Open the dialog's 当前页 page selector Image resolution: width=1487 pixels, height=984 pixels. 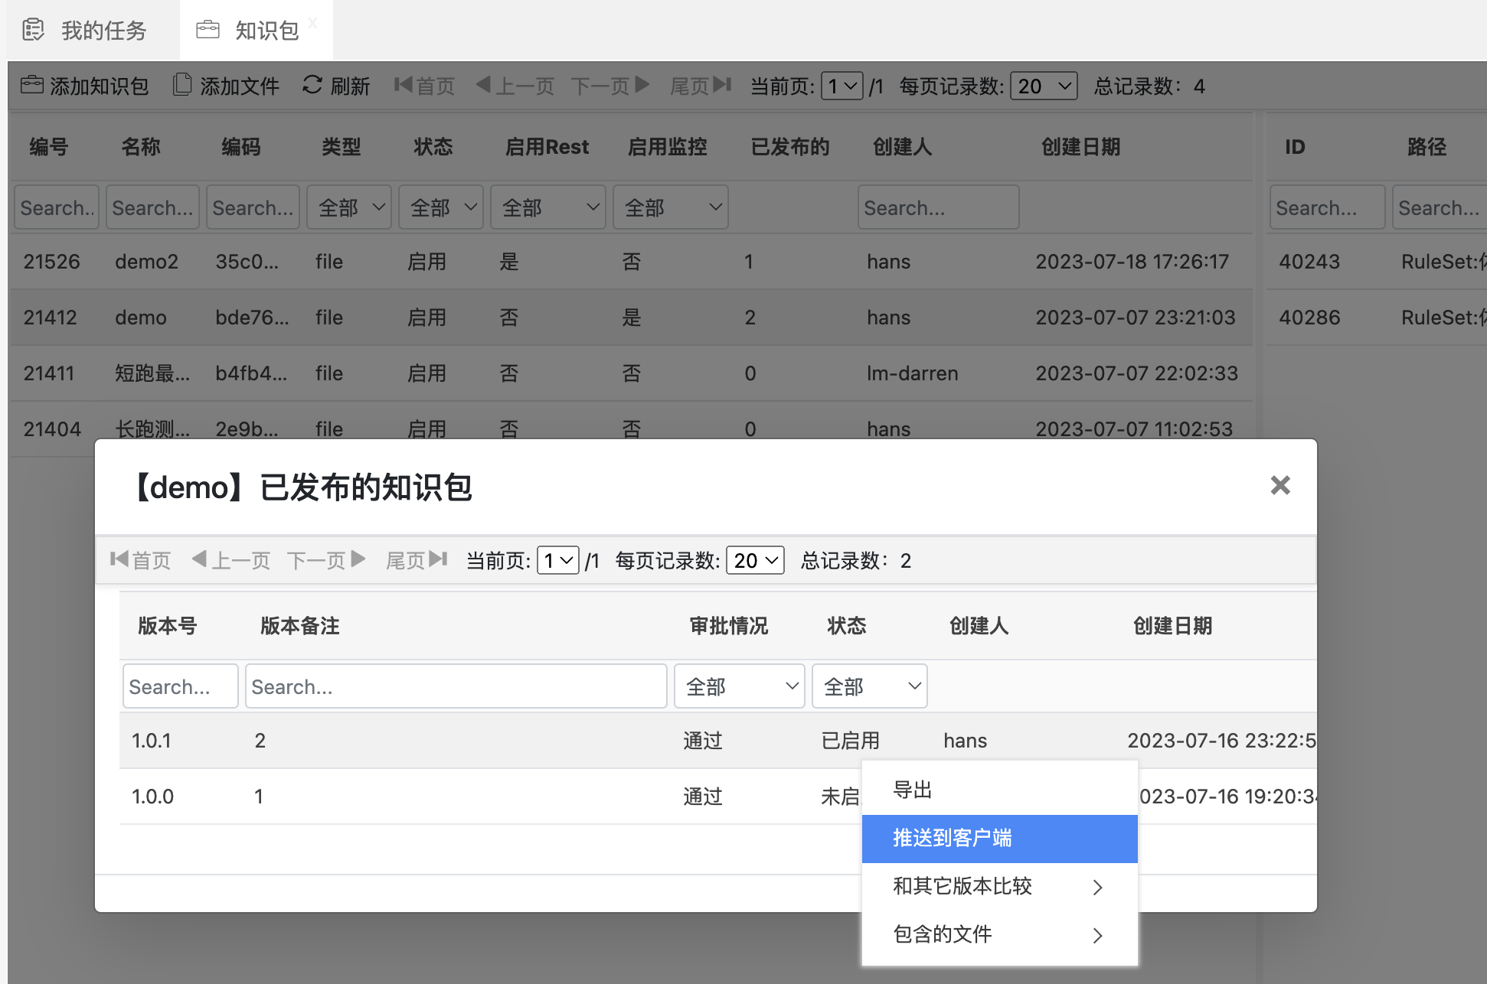[x=557, y=561]
